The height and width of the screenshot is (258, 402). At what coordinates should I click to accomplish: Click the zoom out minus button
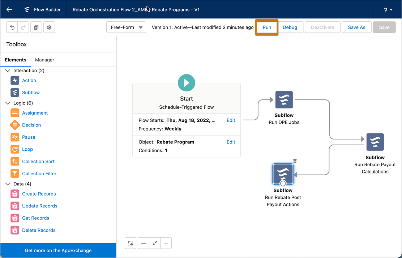pos(144,243)
